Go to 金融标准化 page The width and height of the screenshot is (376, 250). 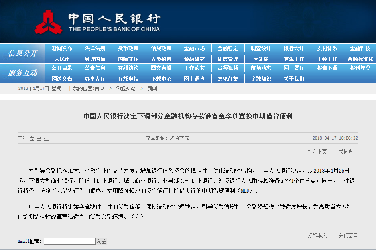360,59
